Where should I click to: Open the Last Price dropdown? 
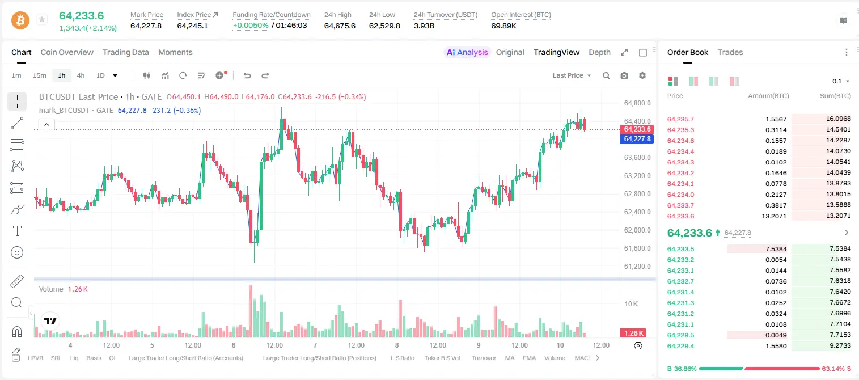point(572,75)
